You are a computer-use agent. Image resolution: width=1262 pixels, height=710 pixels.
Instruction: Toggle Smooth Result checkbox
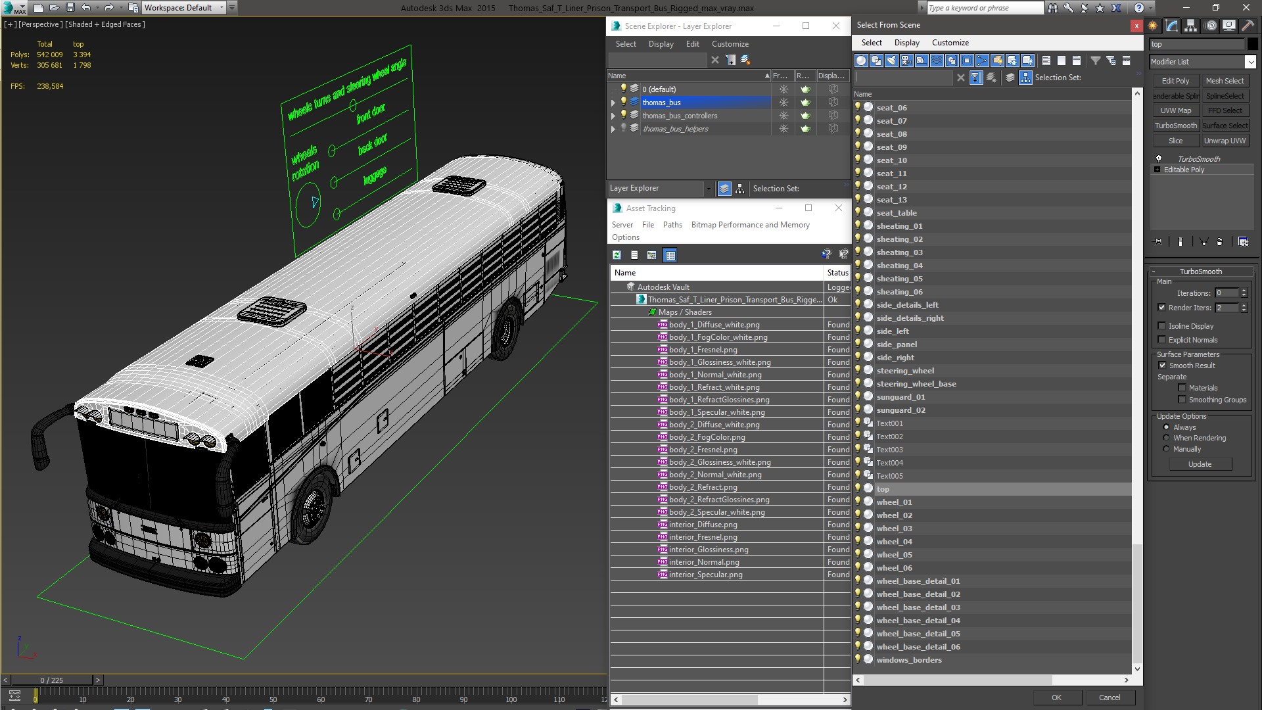point(1162,366)
